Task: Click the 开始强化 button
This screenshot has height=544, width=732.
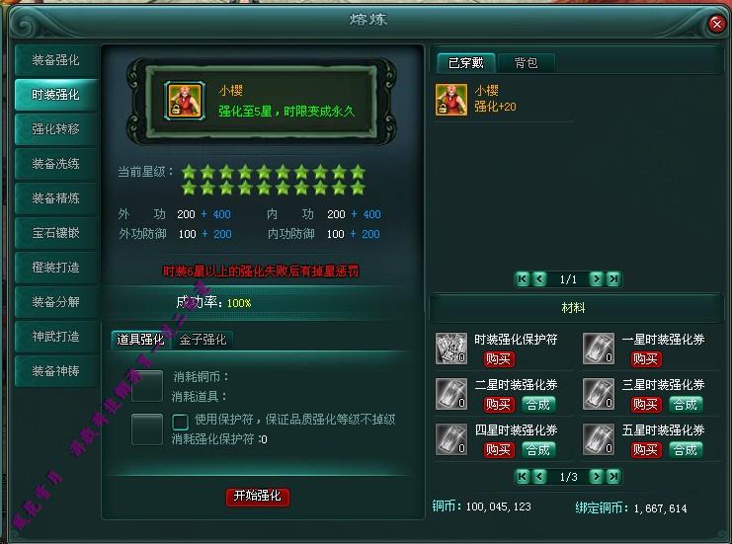Action: click(258, 496)
